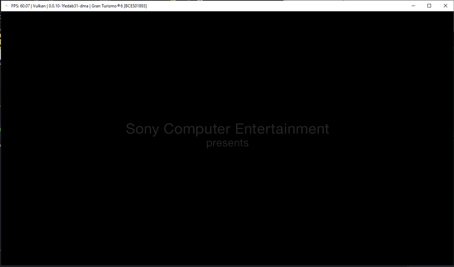The width and height of the screenshot is (454, 267).
Task: Click the RPCS3 app icon in title bar
Action: [7, 6]
